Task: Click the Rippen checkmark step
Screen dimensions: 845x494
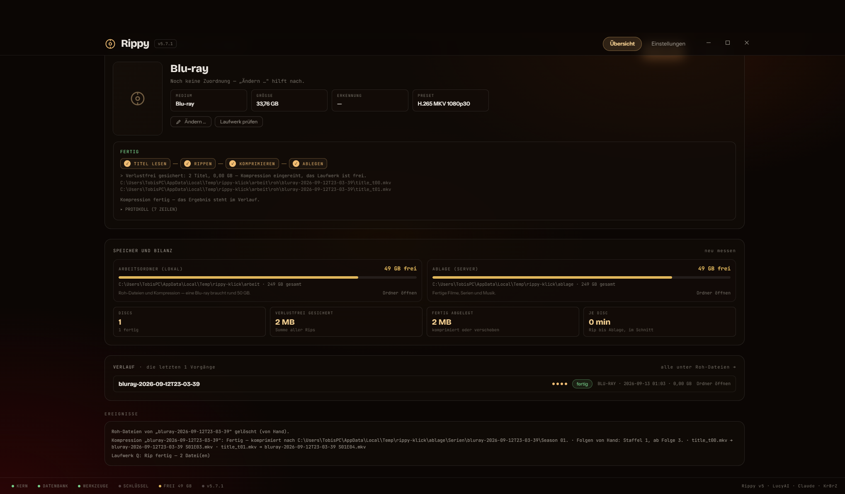Action: coord(198,164)
